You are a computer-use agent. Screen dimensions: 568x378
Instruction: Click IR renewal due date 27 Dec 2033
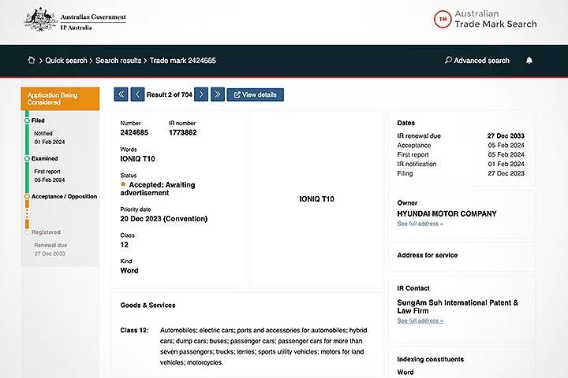[x=506, y=136]
